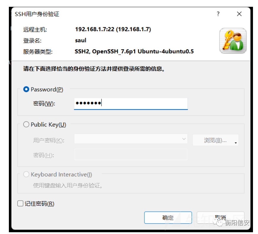Viewport: 258px width, 234px height.
Task: Click the 确定 button to confirm
Action: point(168,217)
